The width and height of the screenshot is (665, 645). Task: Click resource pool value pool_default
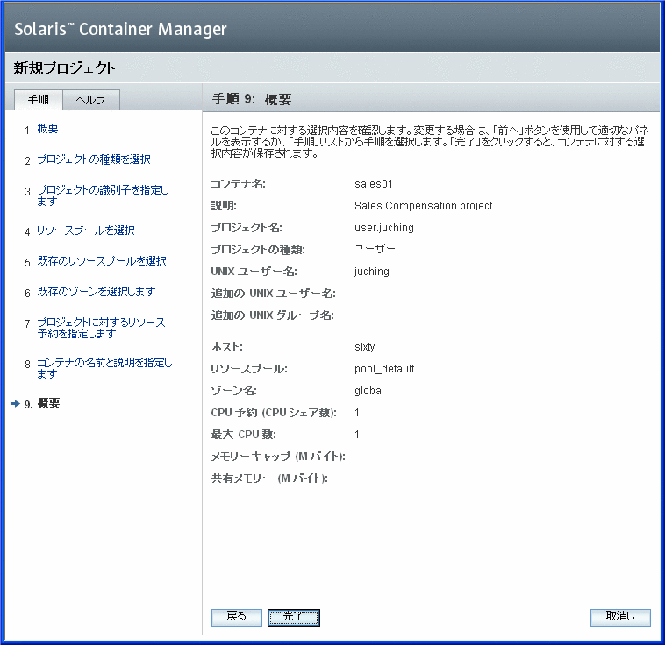384,369
